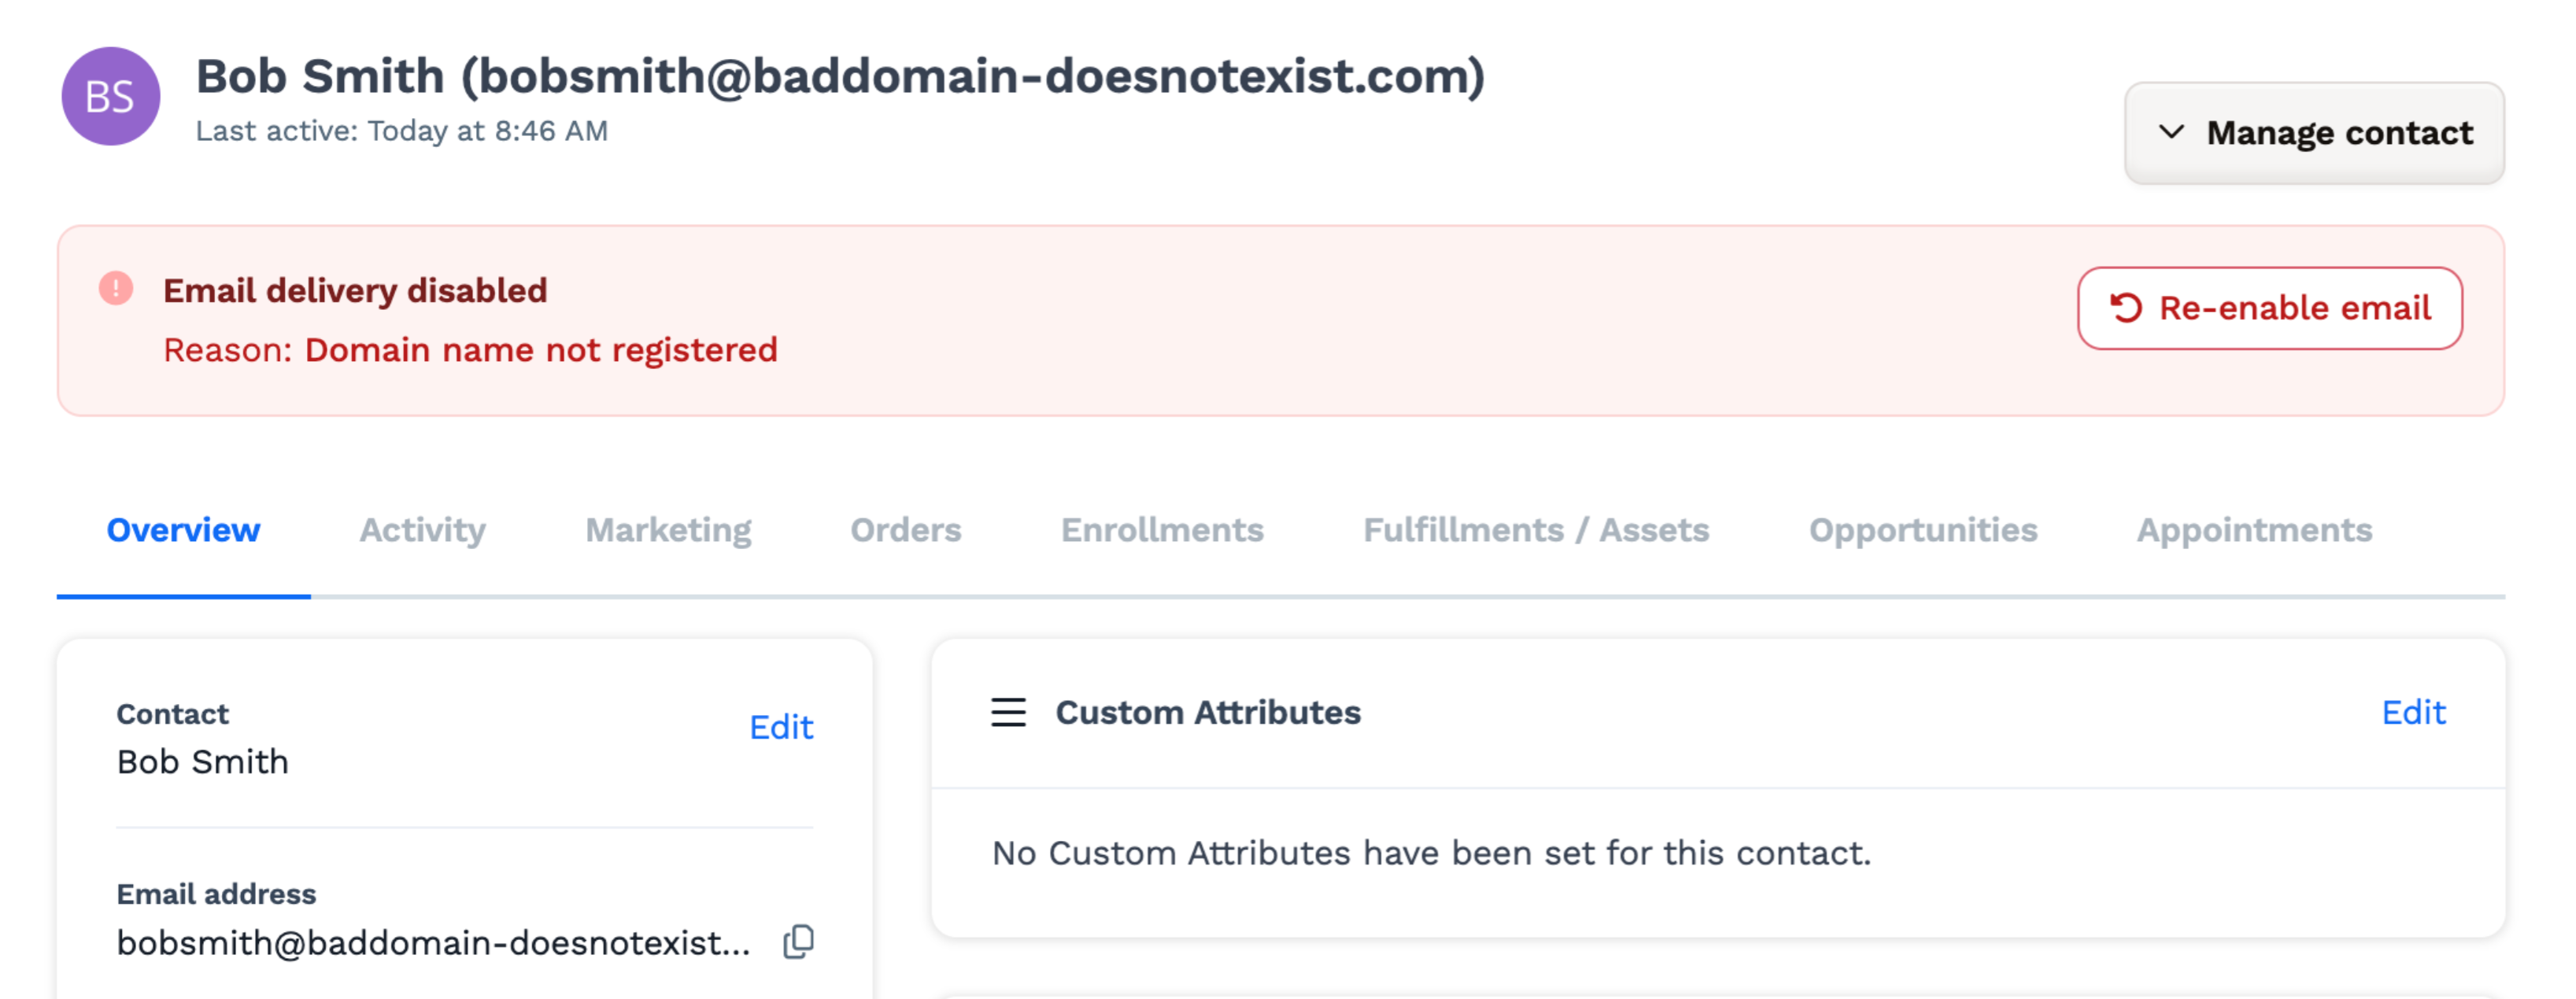Open the Marketing tab

coord(668,529)
